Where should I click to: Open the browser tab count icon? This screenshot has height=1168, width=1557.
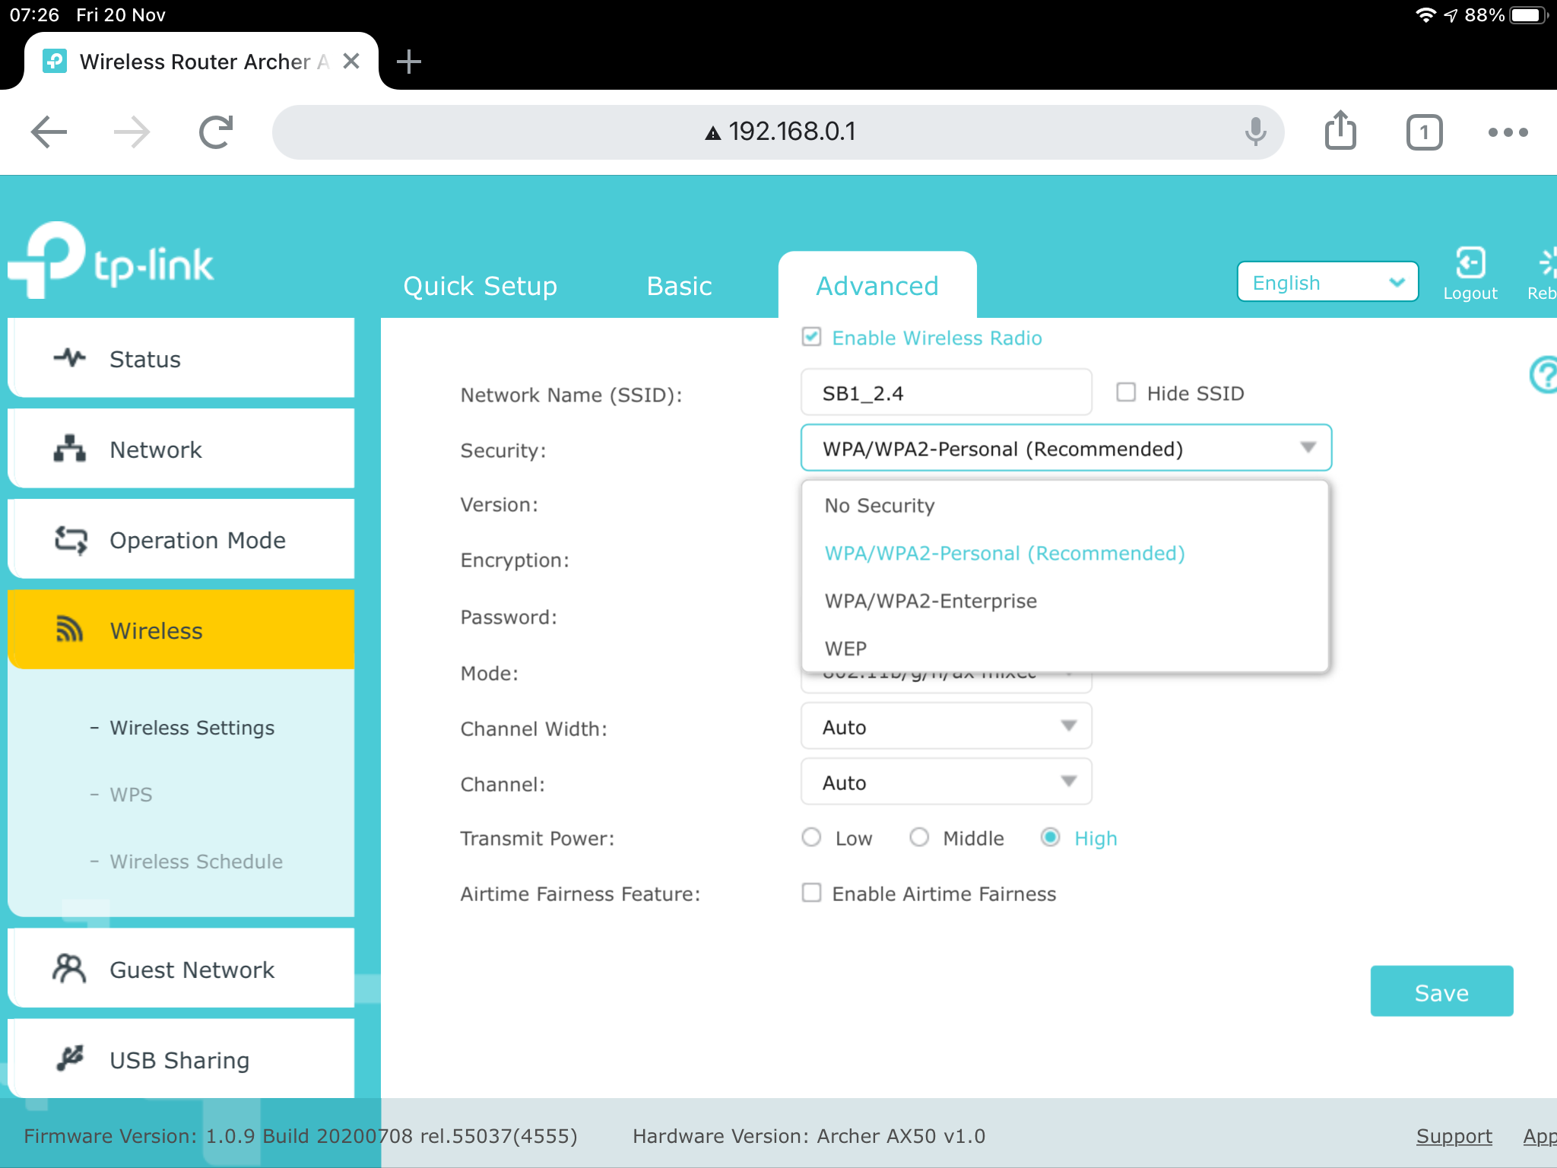tap(1424, 133)
